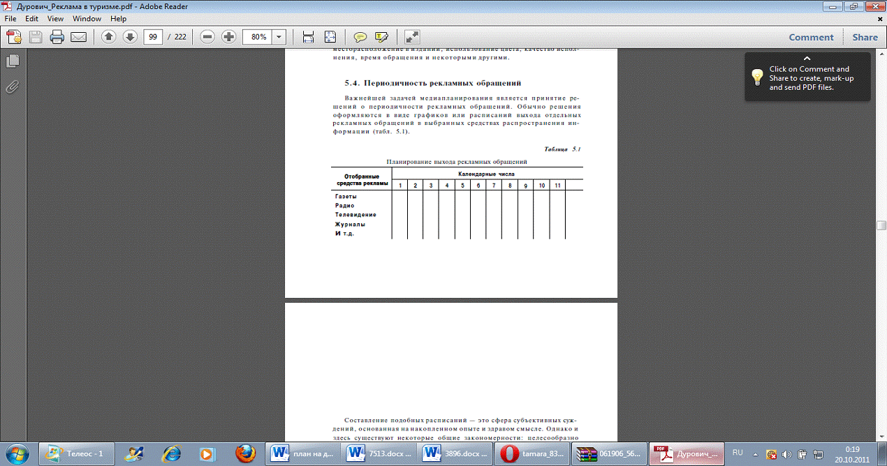
Task: Select the Highlight Text tool
Action: (381, 37)
